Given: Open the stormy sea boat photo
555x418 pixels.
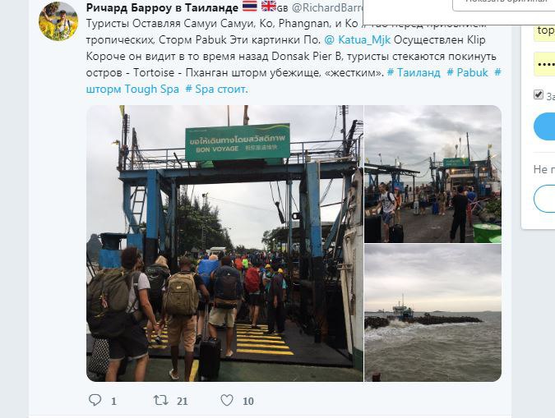Looking at the screenshot, I should (x=432, y=313).
